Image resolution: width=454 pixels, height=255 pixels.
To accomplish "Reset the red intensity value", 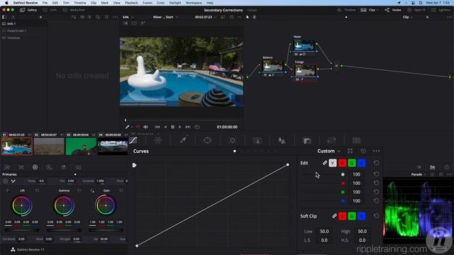I will 376,183.
